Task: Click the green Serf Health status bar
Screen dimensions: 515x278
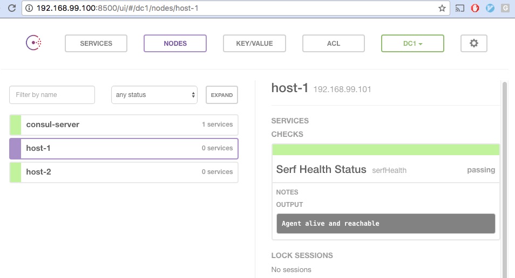Action: point(385,149)
